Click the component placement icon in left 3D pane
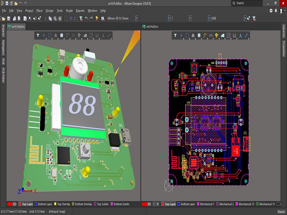This screenshot has height=215, width=287. (61, 36)
